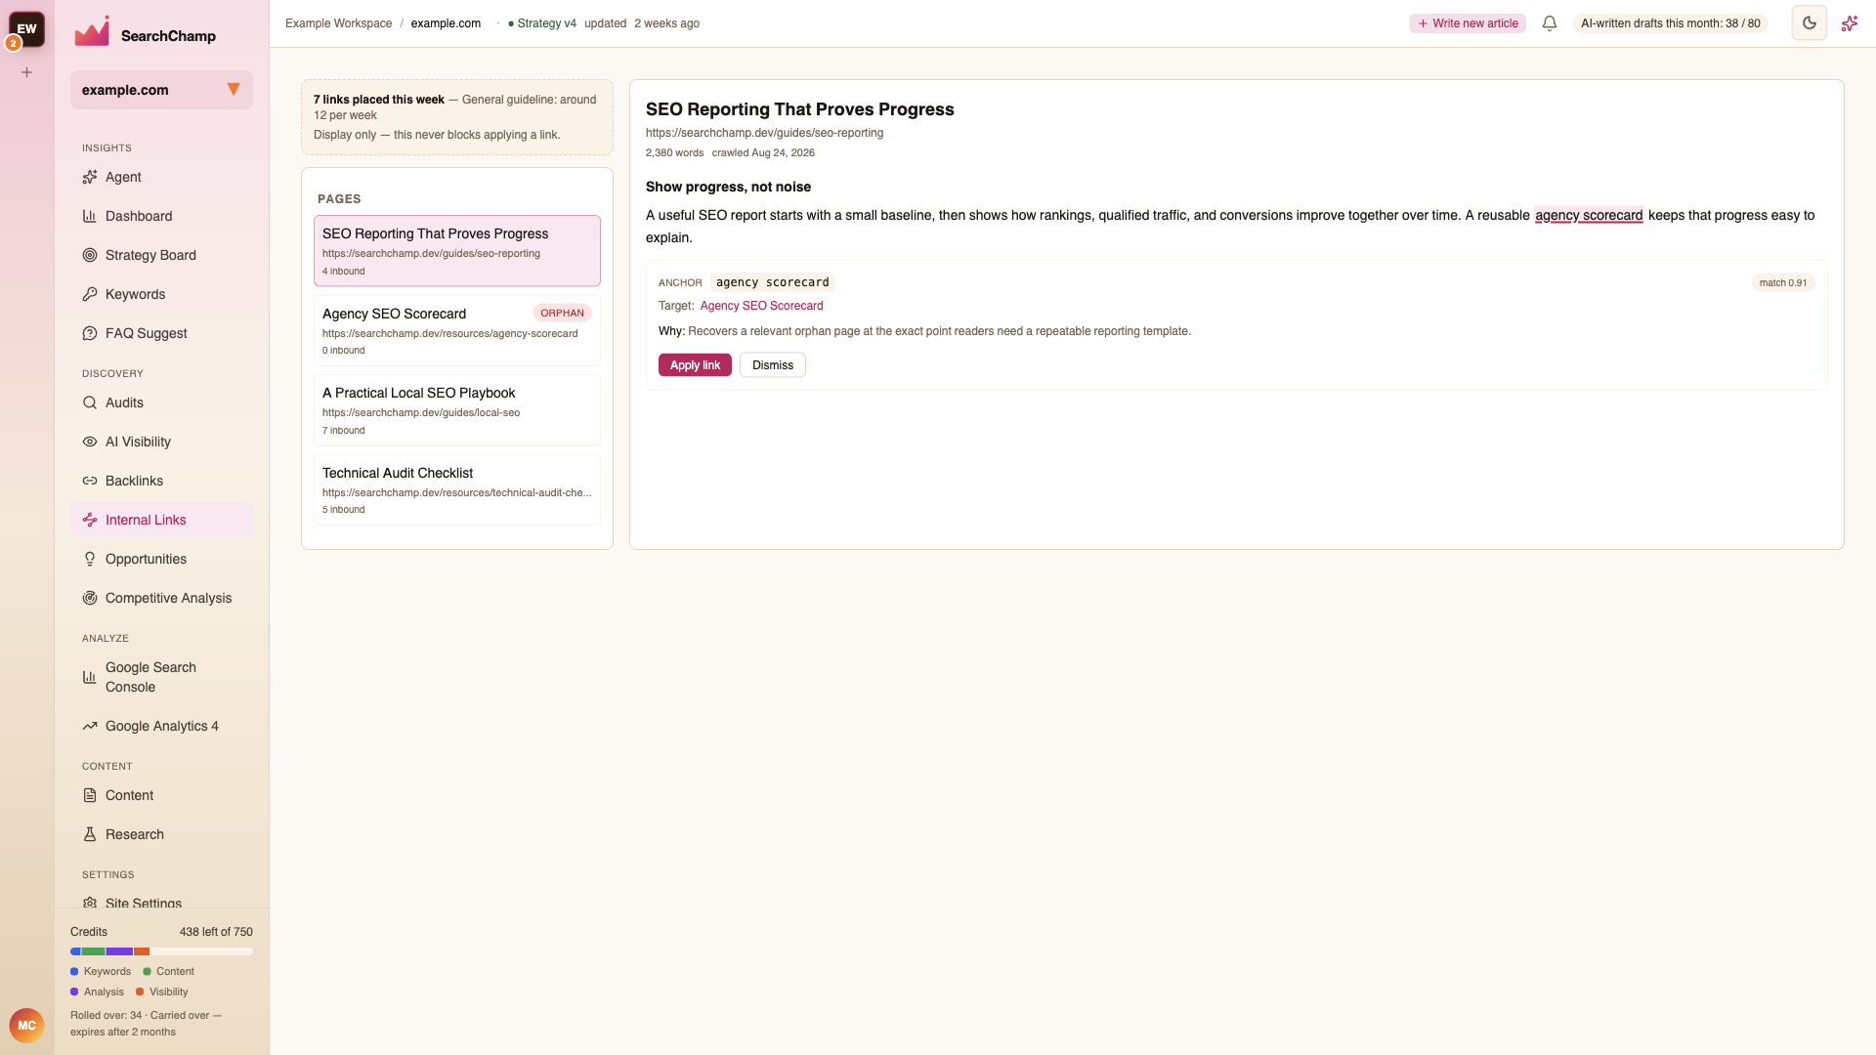Select SEO Reporting That Proves Progress page
This screenshot has width=1876, height=1055.
(457, 251)
